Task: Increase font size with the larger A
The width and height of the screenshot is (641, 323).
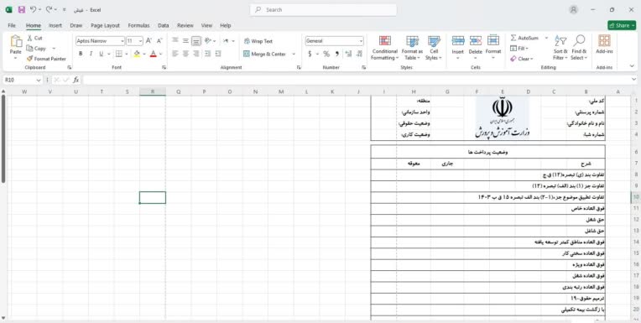Action: (149, 41)
